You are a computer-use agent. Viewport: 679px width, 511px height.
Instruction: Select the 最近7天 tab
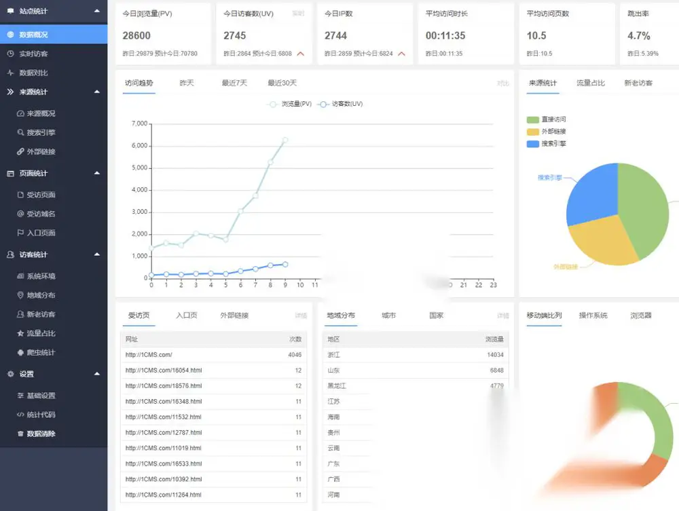pos(234,83)
